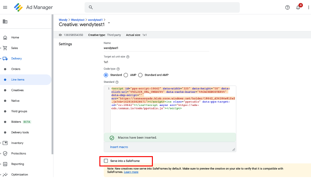Viewport: 311px width, 178px height.
Task: Click the Ad Manager logo
Action: tap(18, 7)
